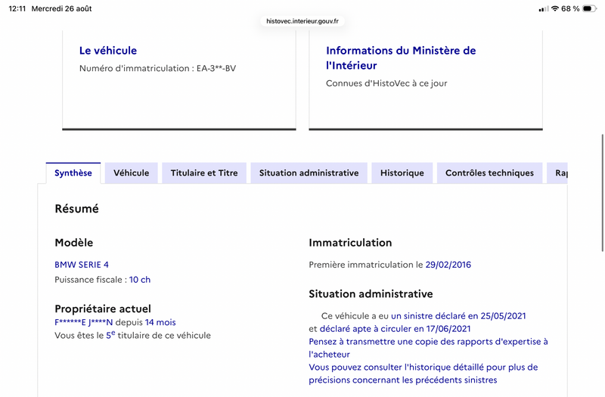Go to the Historique tab

(x=402, y=173)
